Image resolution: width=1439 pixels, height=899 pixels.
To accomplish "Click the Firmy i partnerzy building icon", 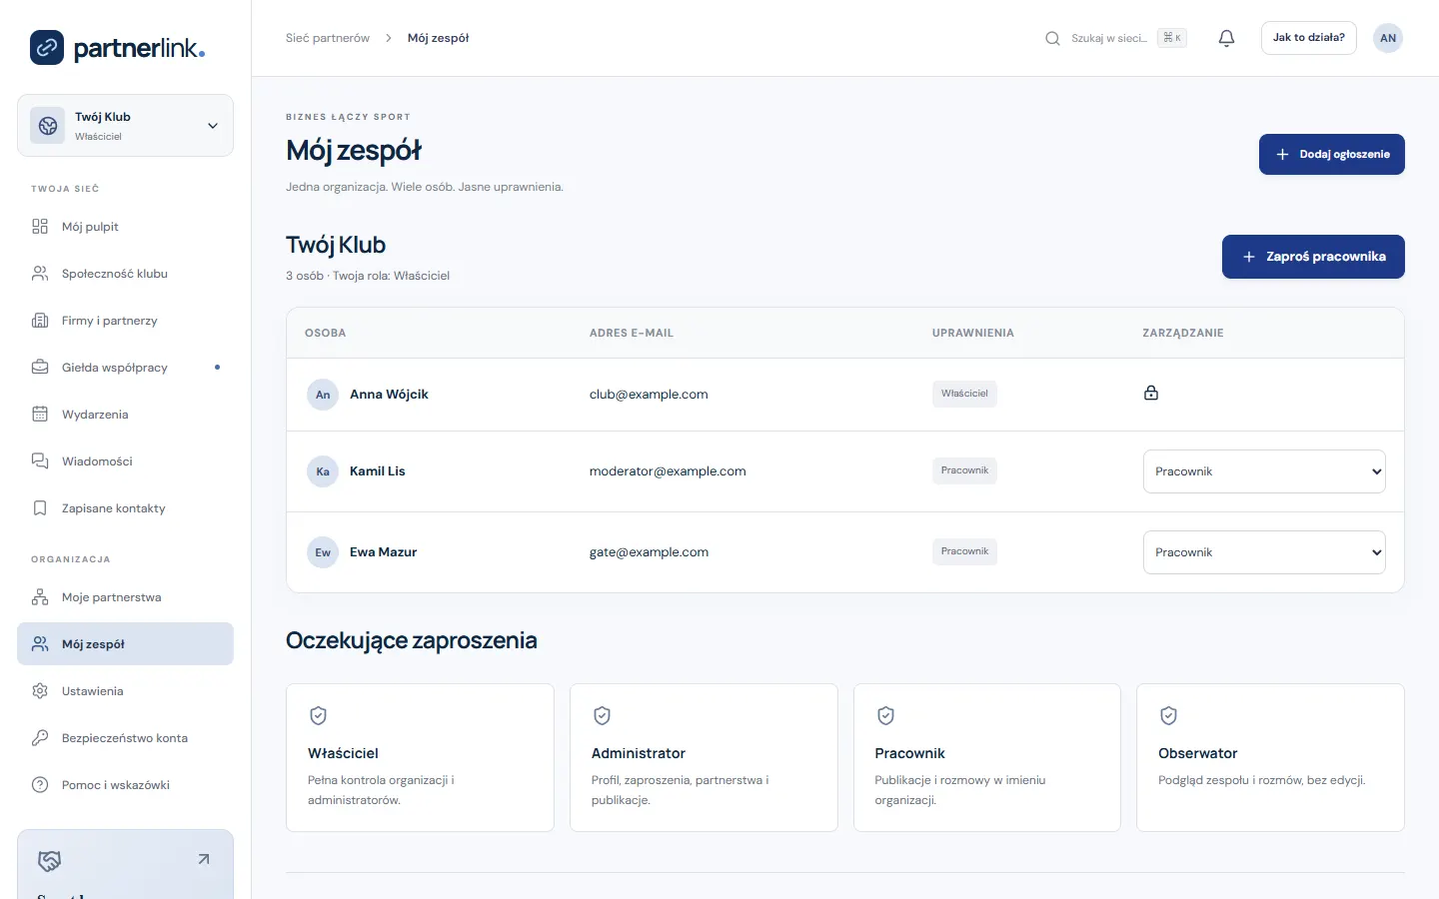I will (x=40, y=321).
